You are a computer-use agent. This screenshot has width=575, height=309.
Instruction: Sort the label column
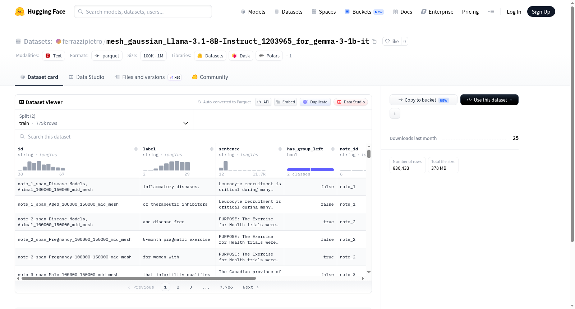(212, 149)
